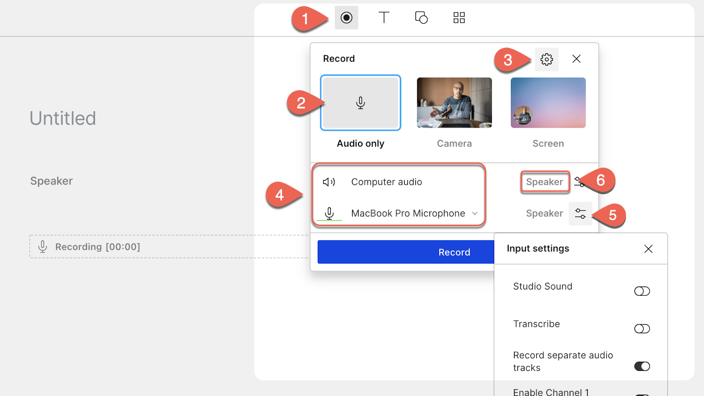
Task: Click the microphone icon beside MacBook Pro Microphone
Action: pyautogui.click(x=329, y=213)
